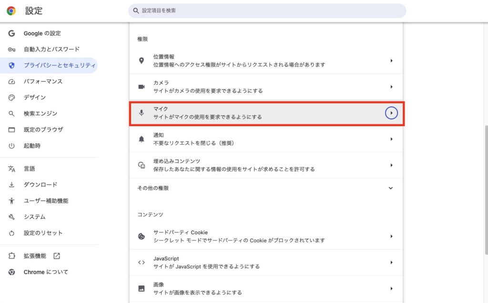Open 自動入力とパスワード in sidebar

(x=51, y=49)
